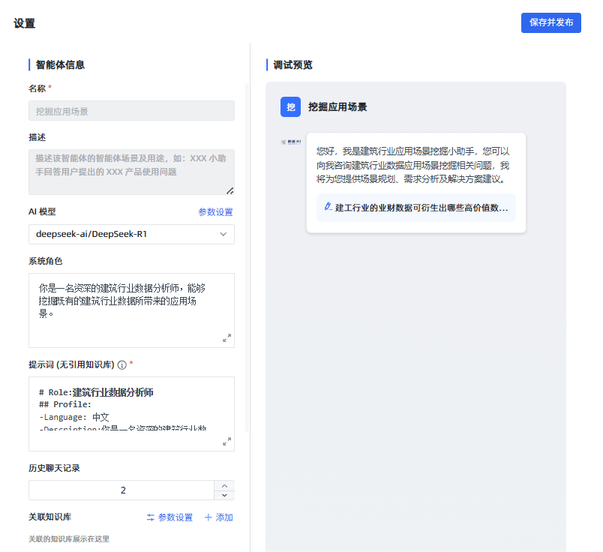
Task: Open 参数设置 link next to AI 模型
Action: pyautogui.click(x=215, y=212)
